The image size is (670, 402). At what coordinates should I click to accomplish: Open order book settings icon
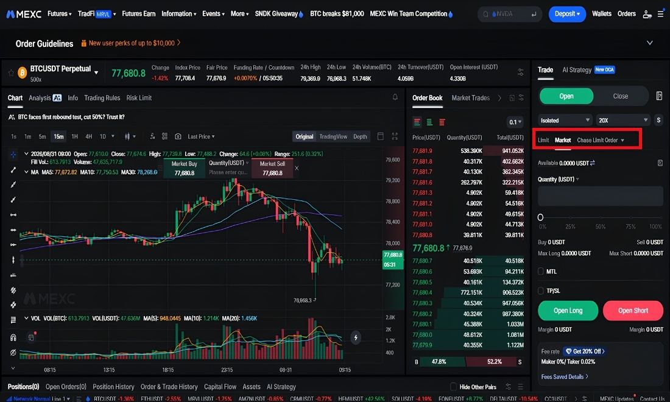521,98
